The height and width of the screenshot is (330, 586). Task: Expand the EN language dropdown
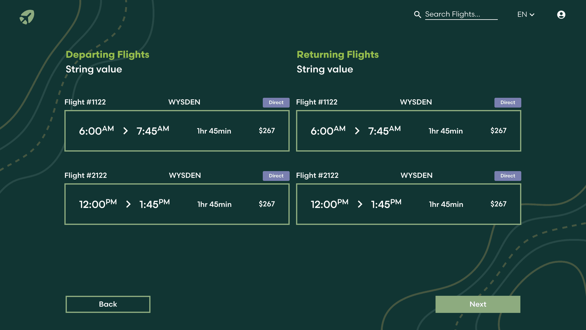point(526,14)
